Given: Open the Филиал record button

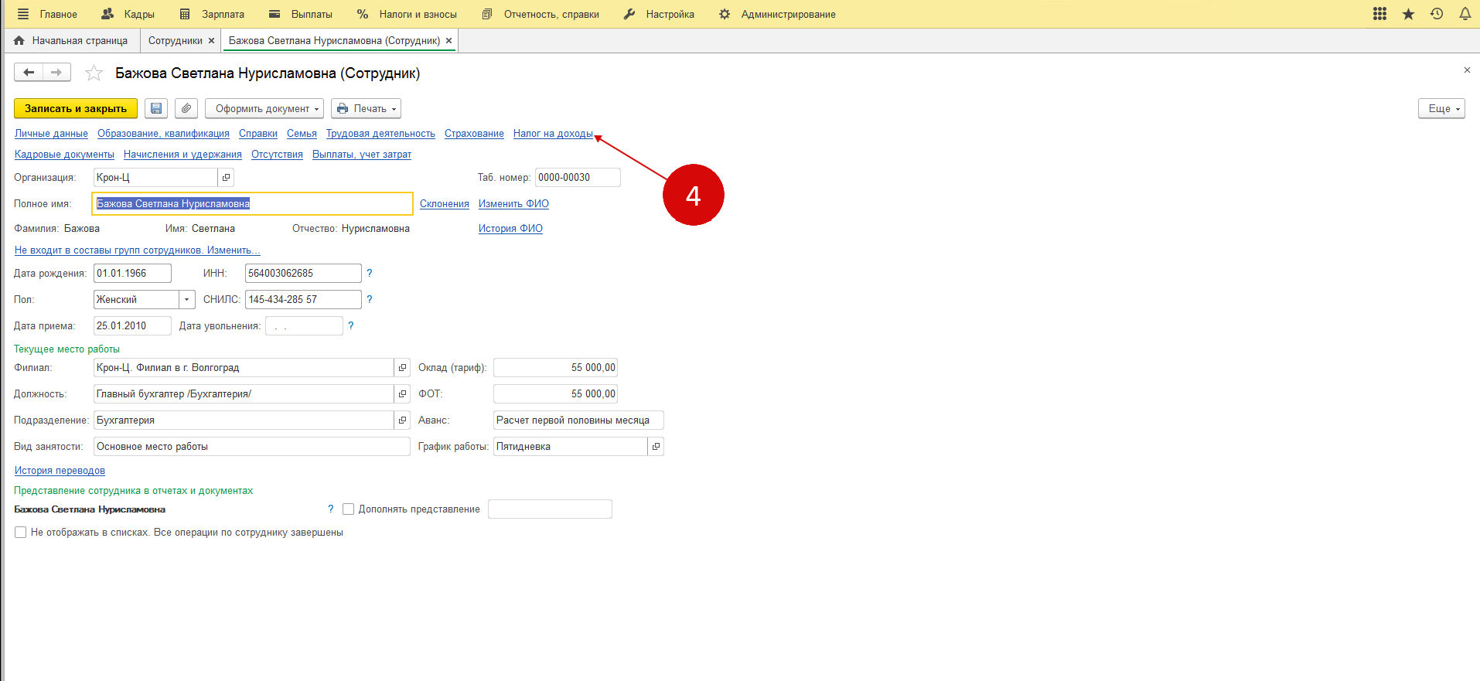Looking at the screenshot, I should coord(402,368).
